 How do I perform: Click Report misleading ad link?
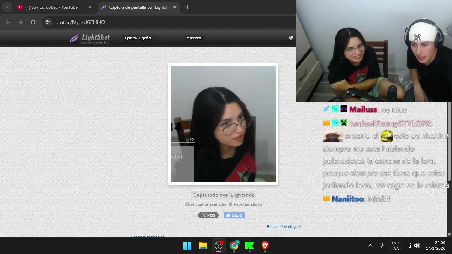tap(284, 227)
